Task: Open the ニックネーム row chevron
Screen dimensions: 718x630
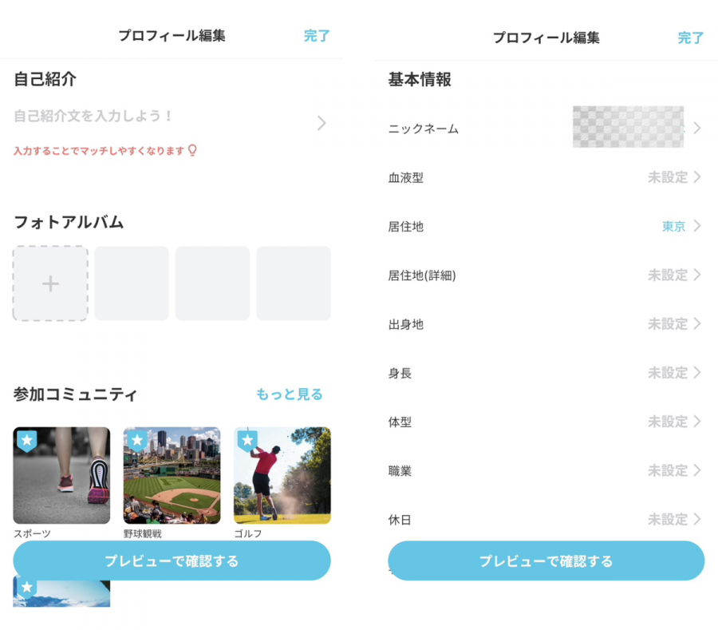Action: pos(697,128)
